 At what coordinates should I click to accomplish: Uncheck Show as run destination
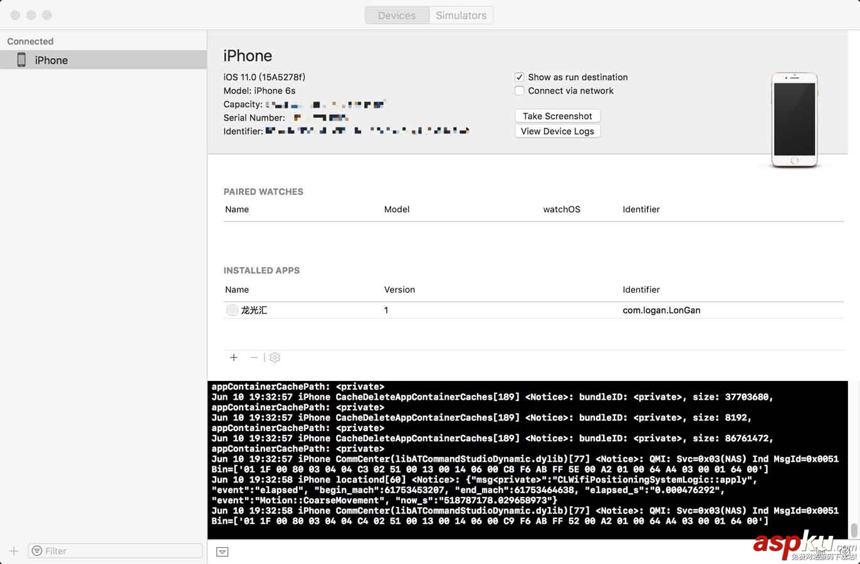(x=520, y=76)
